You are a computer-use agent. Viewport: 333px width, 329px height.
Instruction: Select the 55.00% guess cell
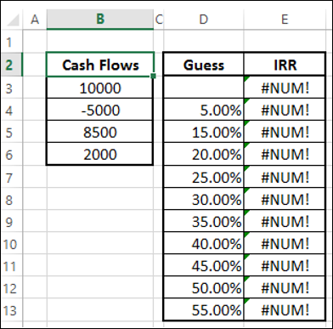click(204, 309)
